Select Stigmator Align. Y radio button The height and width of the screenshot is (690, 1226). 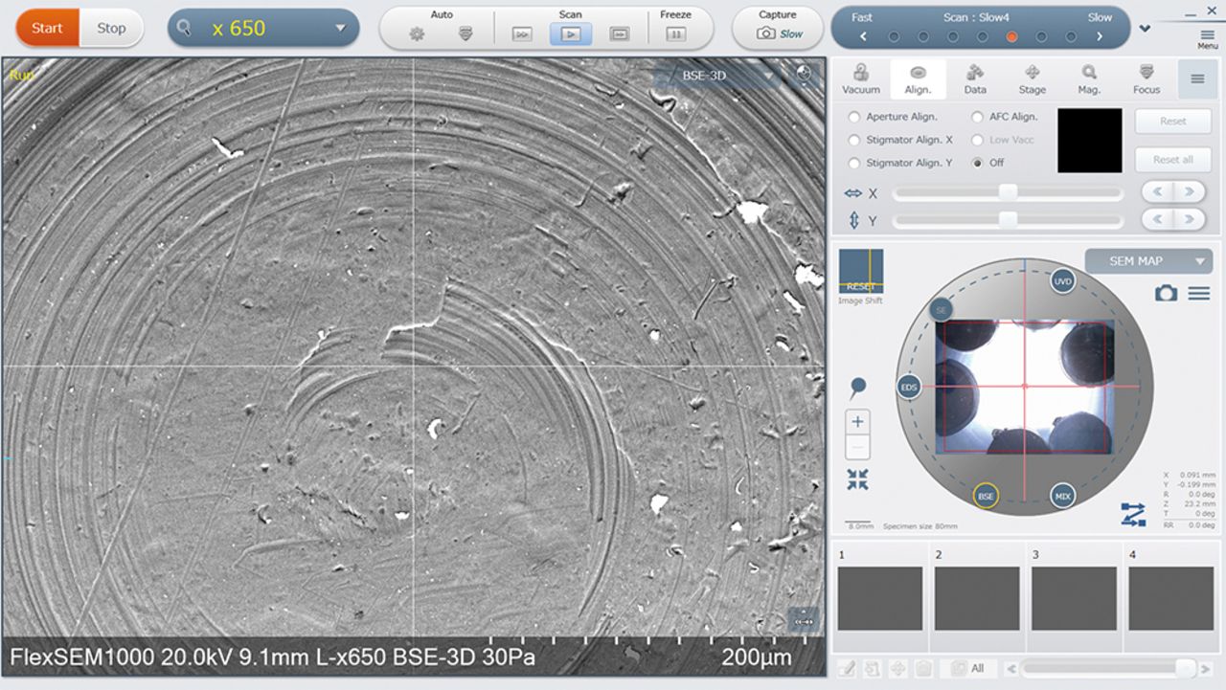(854, 163)
